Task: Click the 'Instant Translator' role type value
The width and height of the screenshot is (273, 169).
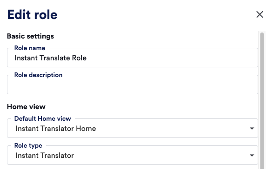Action: (45, 156)
